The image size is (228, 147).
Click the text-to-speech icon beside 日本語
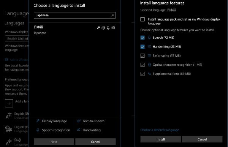click(x=103, y=28)
